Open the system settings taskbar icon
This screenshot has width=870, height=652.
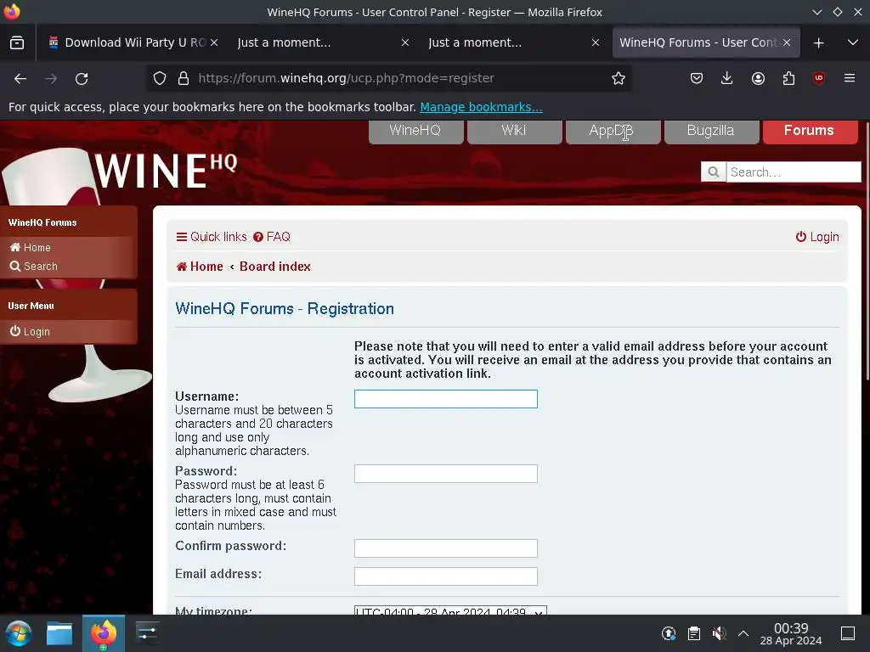147,633
